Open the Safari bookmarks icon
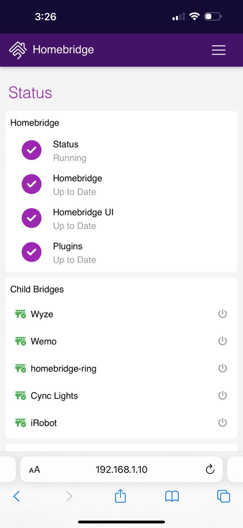 172,496
